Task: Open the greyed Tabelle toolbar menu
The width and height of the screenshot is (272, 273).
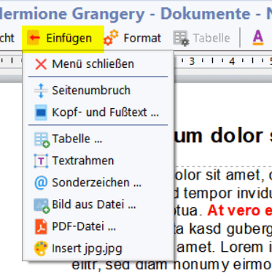Action: point(202,38)
